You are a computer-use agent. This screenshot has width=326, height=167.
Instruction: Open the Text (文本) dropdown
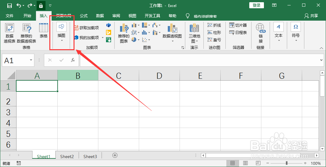(278, 33)
